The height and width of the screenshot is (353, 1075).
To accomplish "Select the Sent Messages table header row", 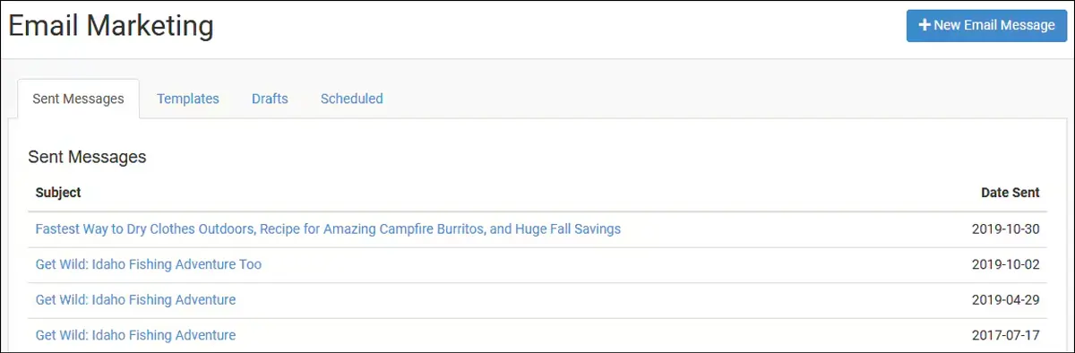I will point(537,193).
